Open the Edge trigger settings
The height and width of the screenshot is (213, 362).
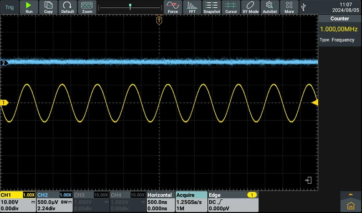click(232, 201)
